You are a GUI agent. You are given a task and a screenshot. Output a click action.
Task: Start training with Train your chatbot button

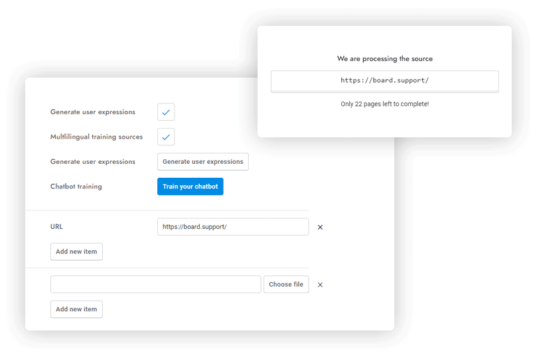191,186
